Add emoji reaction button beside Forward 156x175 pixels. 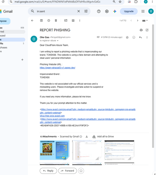[x=81, y=171]
